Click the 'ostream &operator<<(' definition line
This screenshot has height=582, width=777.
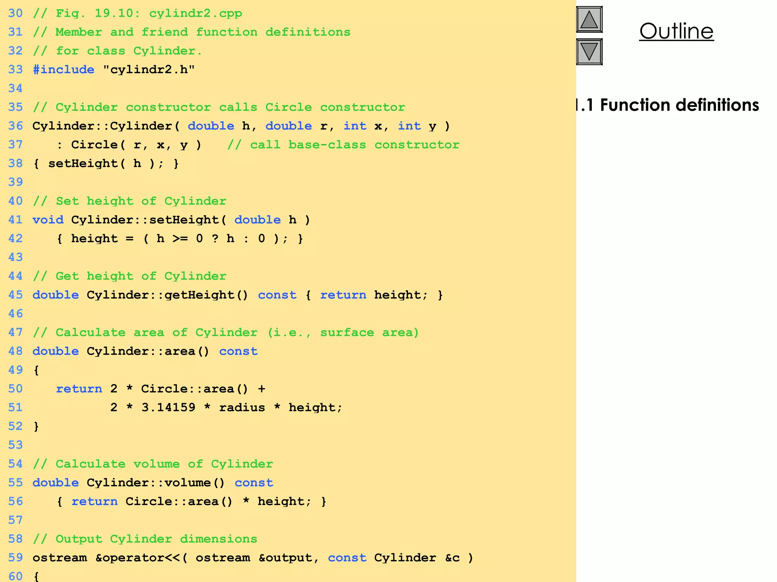[253, 558]
